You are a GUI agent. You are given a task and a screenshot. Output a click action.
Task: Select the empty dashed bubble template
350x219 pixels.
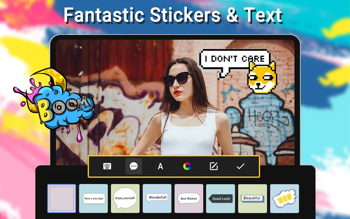tap(62, 198)
